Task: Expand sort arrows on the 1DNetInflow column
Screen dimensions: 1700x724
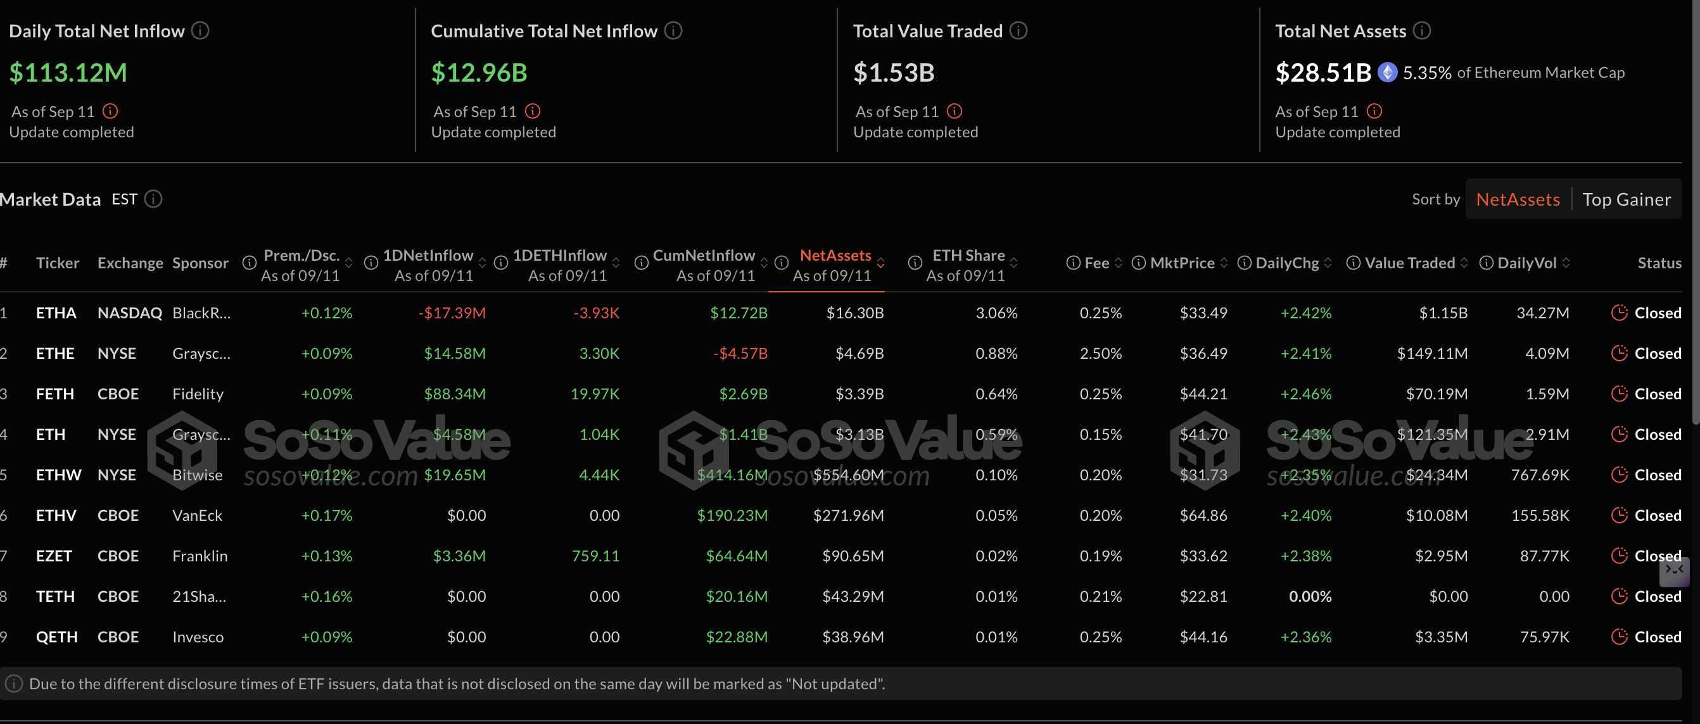Action: [484, 263]
